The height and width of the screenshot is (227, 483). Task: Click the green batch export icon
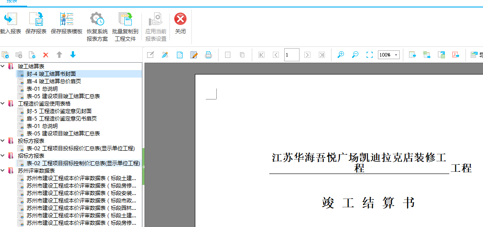(x=427, y=55)
